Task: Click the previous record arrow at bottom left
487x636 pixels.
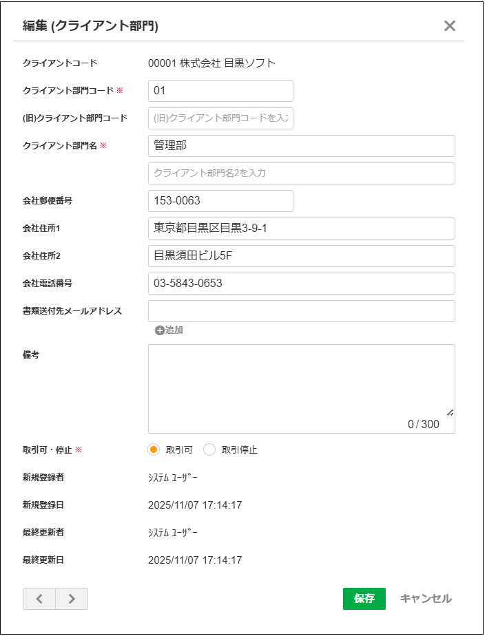Action: click(x=39, y=599)
